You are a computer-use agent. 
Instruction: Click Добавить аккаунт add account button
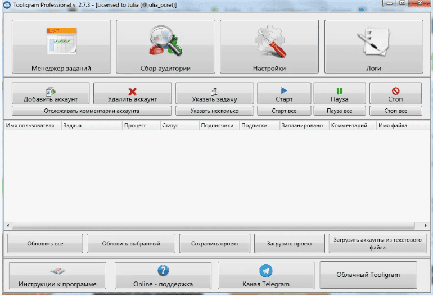tap(51, 93)
